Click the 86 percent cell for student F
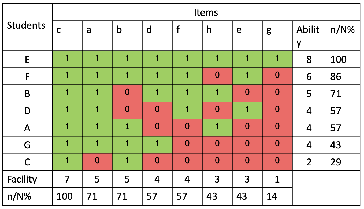 tap(343, 77)
